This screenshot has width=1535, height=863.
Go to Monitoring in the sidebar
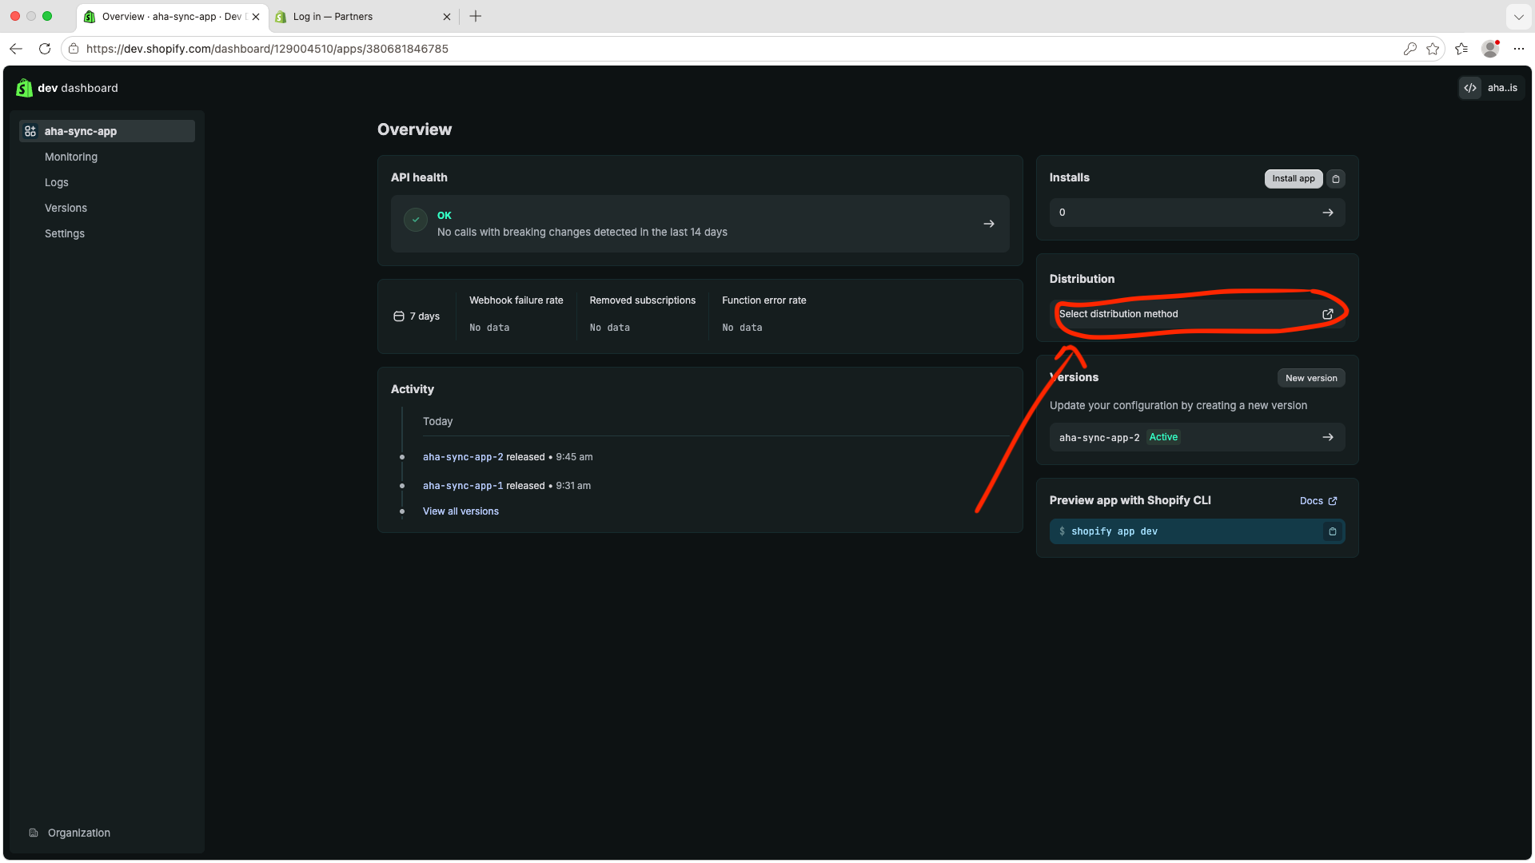(71, 157)
